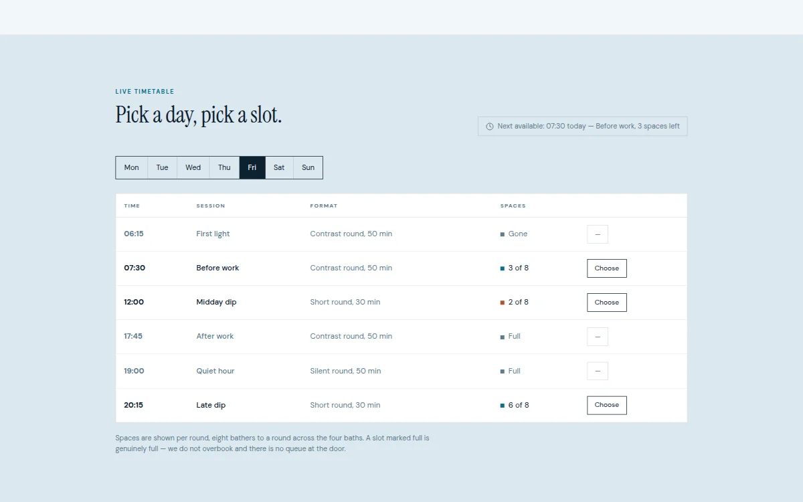
Task: Click the orange status square beside 2 of 8
Action: point(503,303)
